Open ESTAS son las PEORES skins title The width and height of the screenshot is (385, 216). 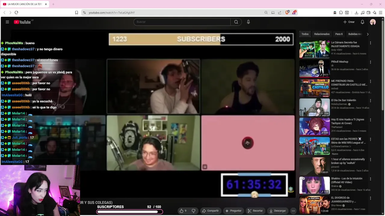point(348,141)
